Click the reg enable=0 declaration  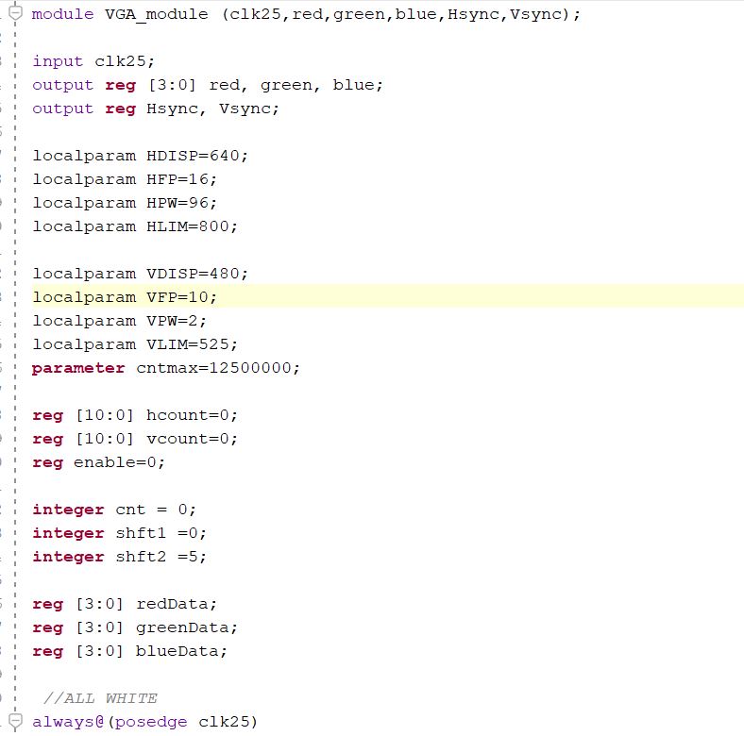click(x=99, y=462)
